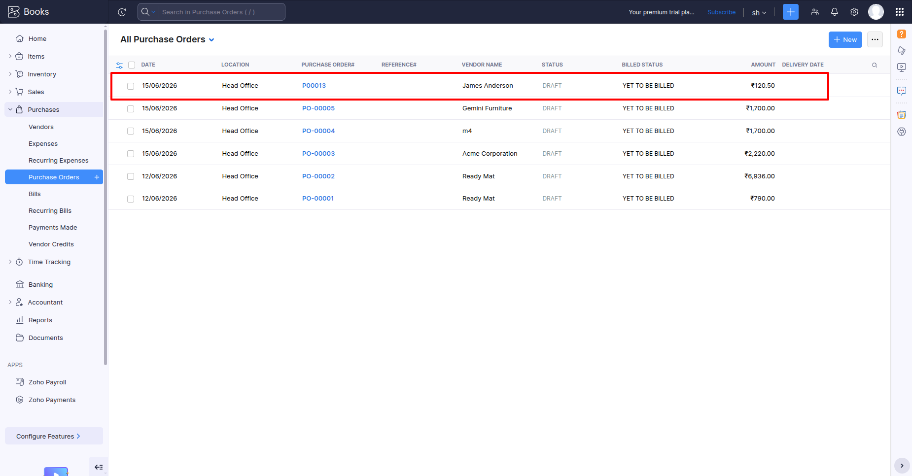The image size is (912, 476).
Task: Open Vendors under Purchases
Action: 41,127
